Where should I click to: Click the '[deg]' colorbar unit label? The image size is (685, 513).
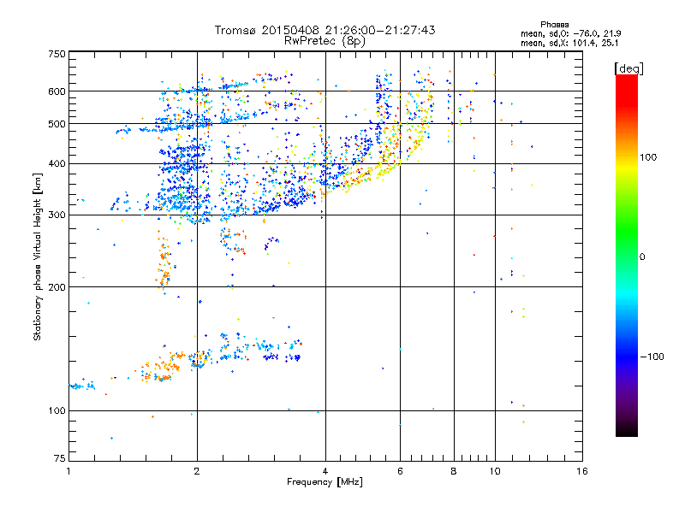click(628, 68)
